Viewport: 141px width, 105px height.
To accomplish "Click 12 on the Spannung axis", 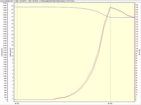I will (x=12, y=49).
